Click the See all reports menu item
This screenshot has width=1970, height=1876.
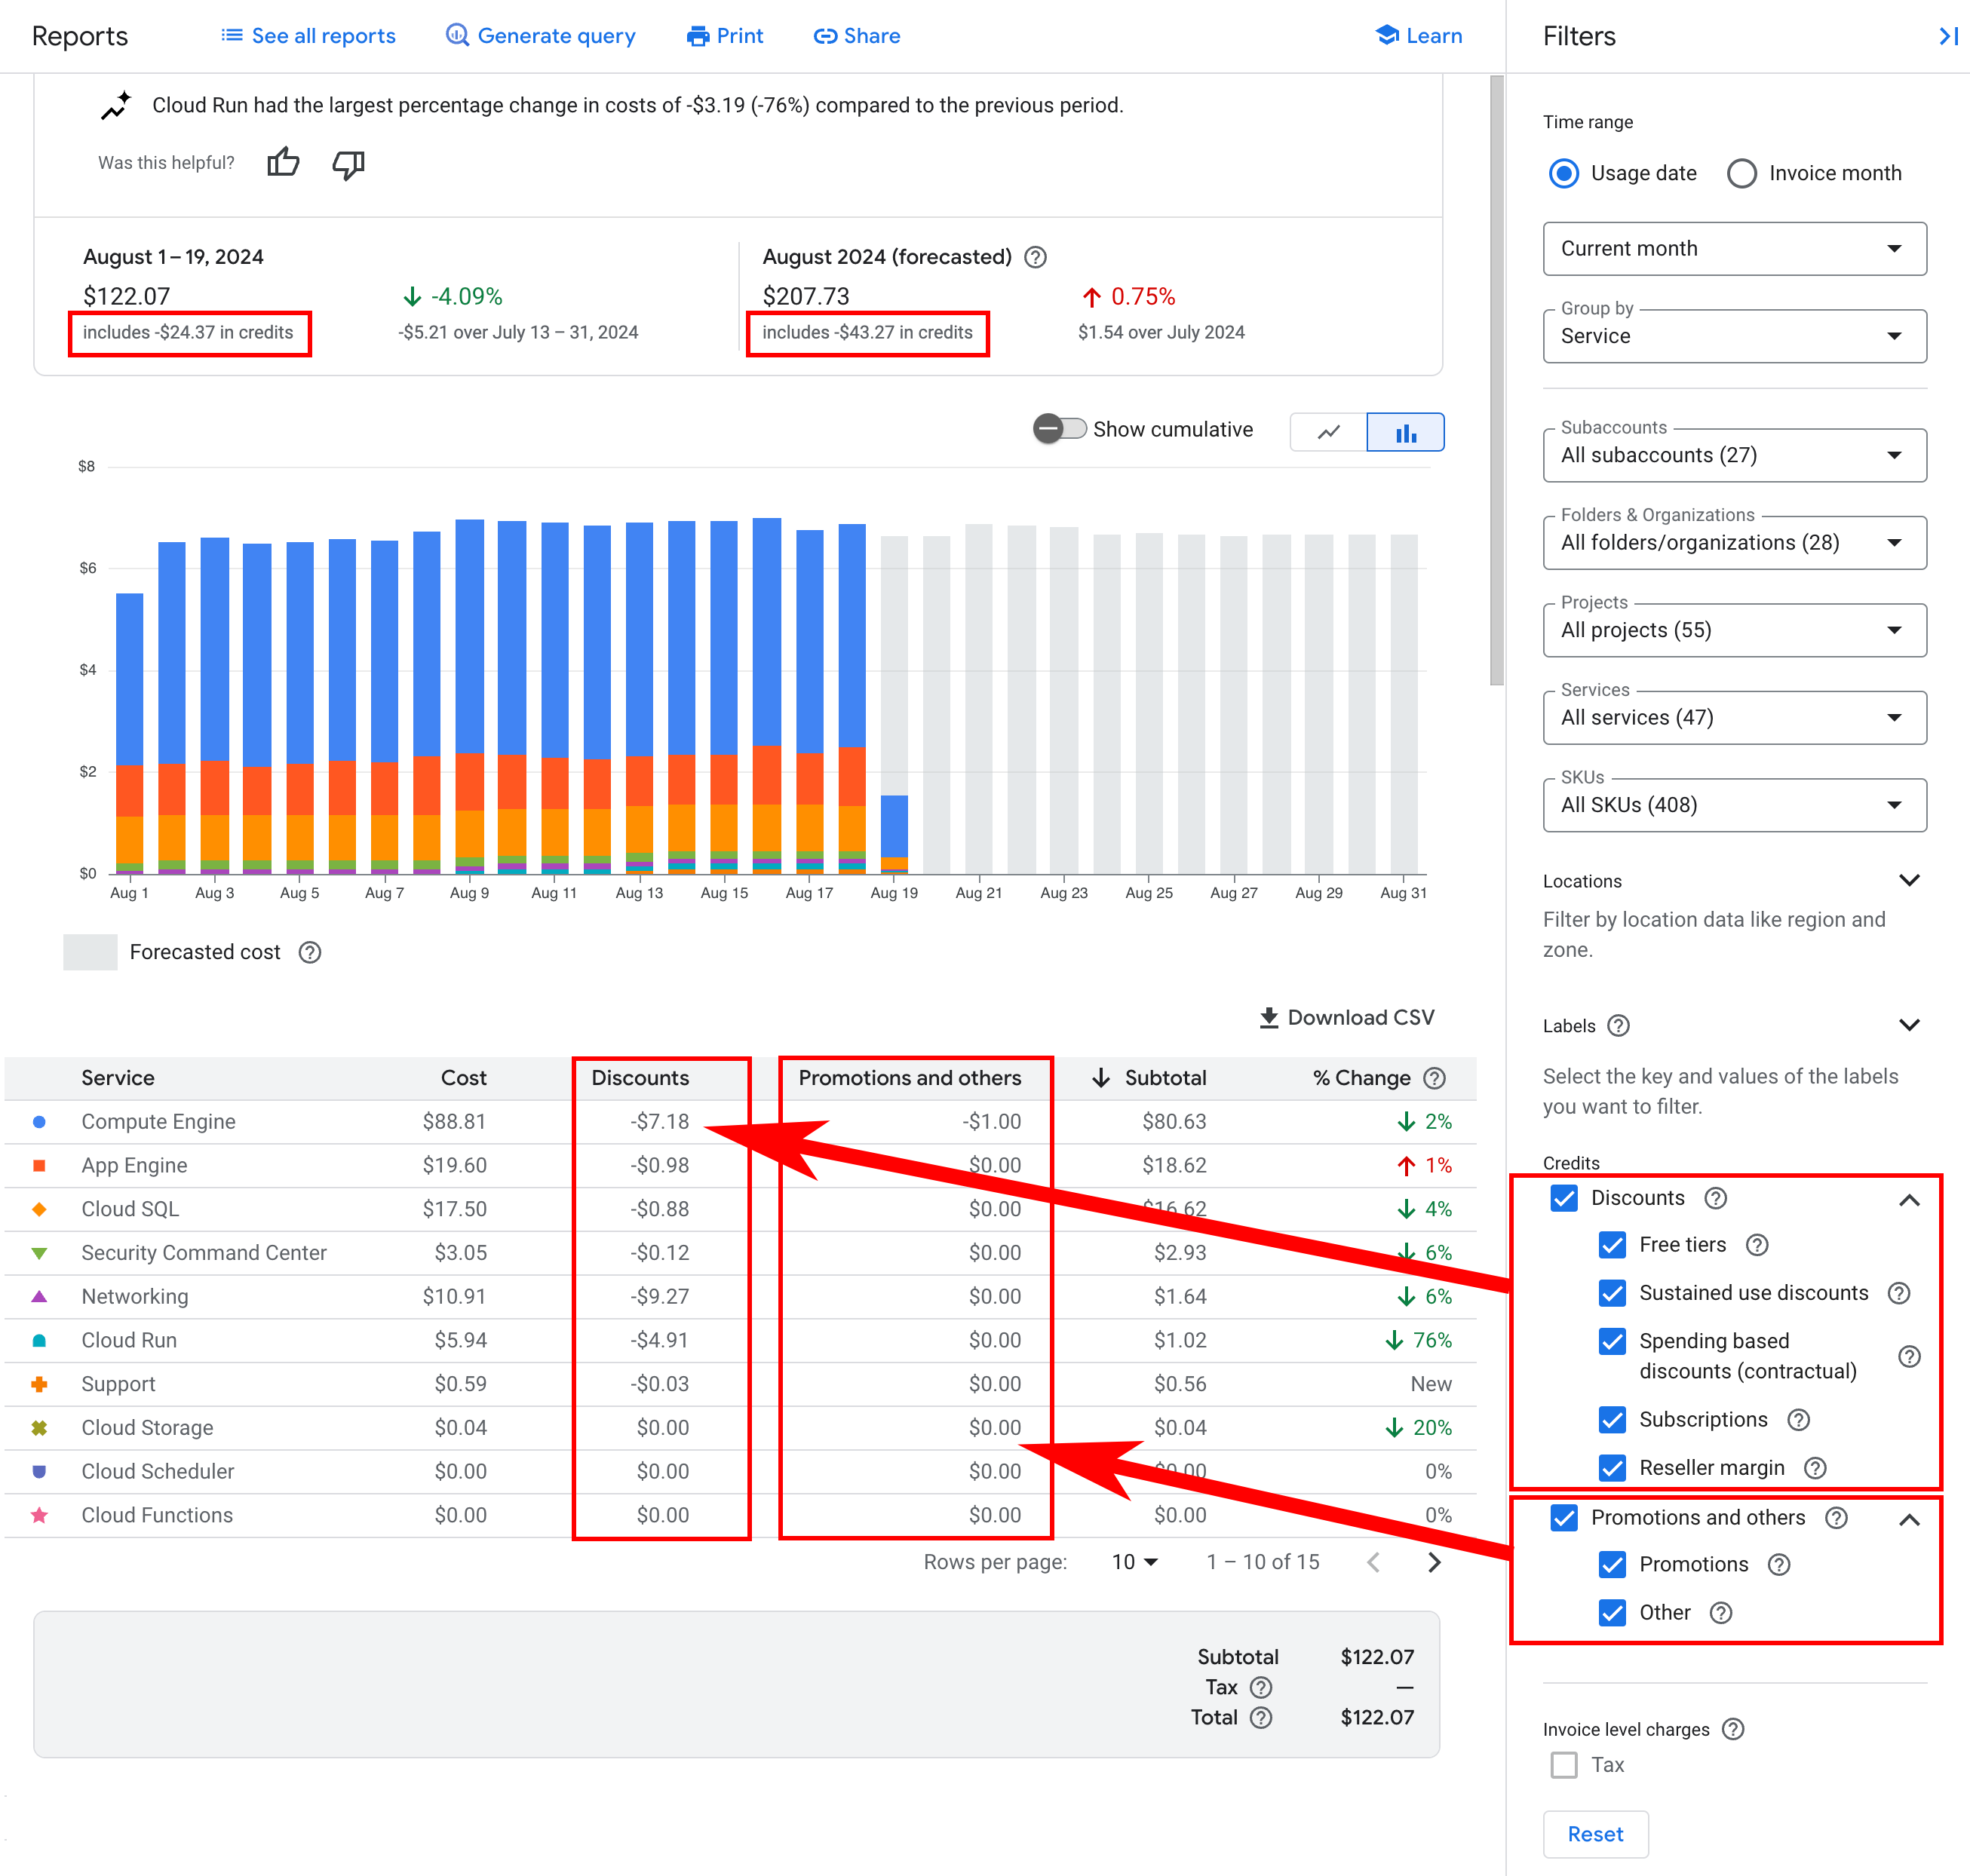(x=309, y=35)
